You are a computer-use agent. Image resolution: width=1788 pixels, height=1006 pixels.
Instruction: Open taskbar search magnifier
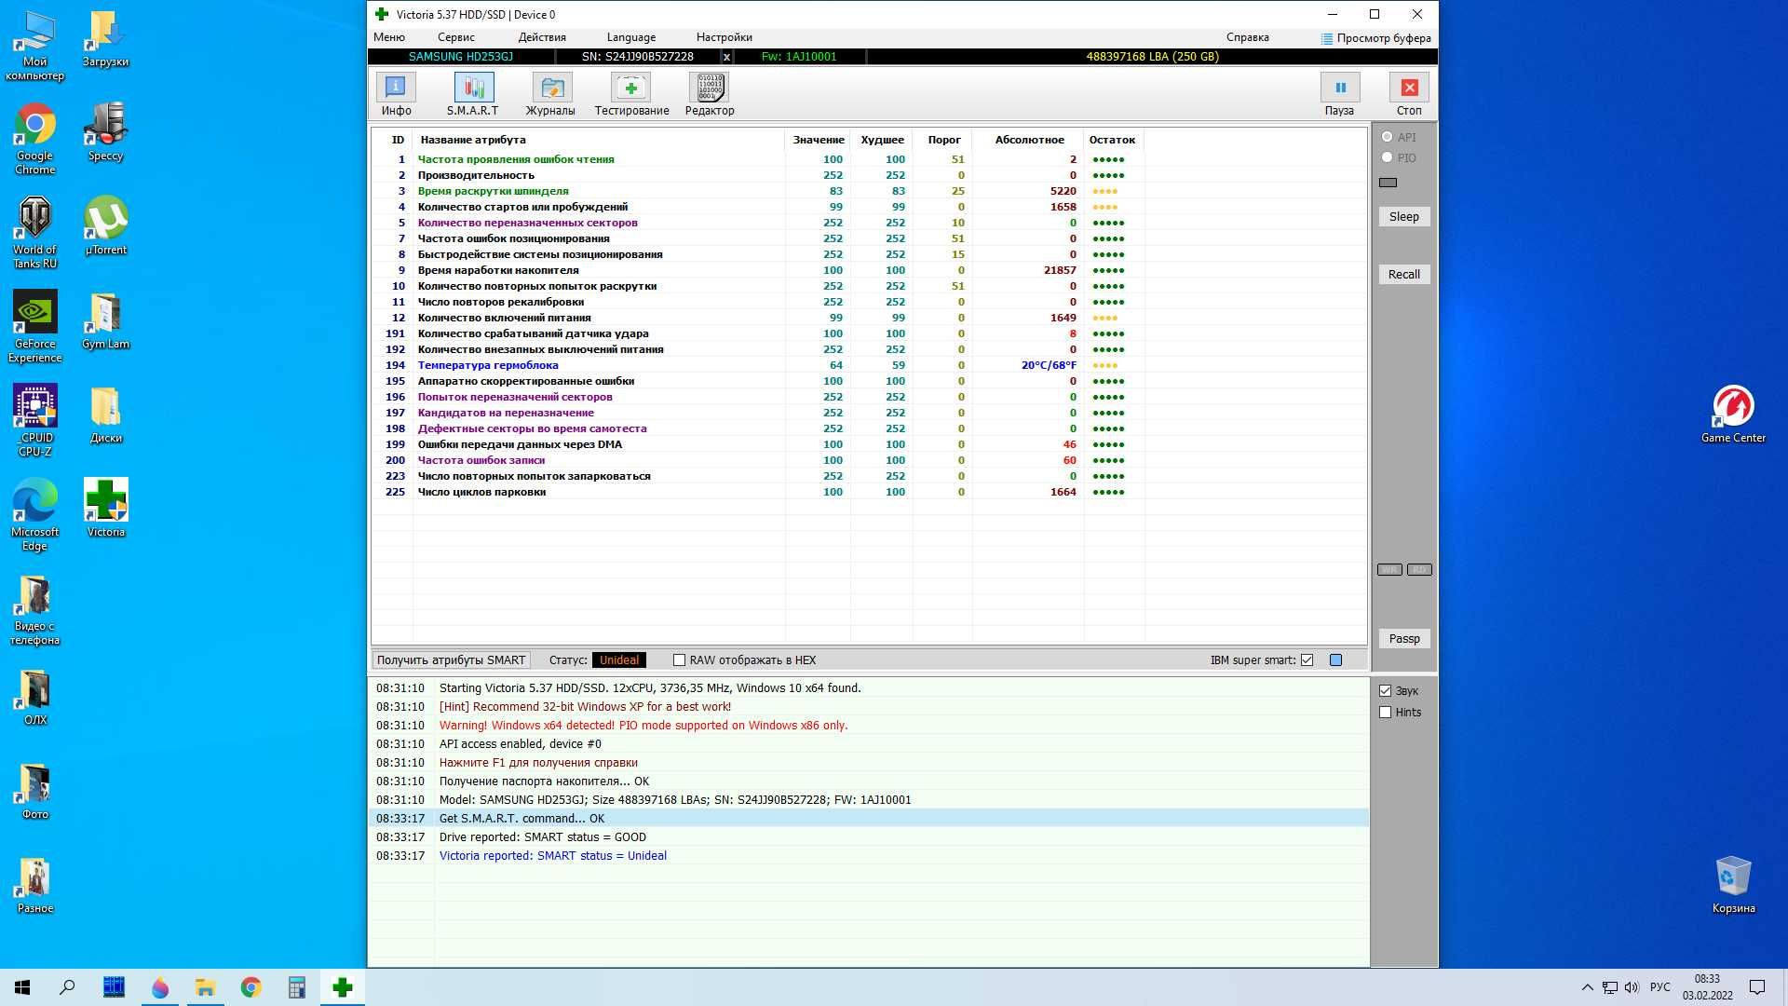tap(67, 987)
